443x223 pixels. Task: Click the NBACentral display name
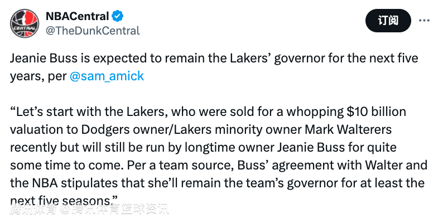coord(77,16)
